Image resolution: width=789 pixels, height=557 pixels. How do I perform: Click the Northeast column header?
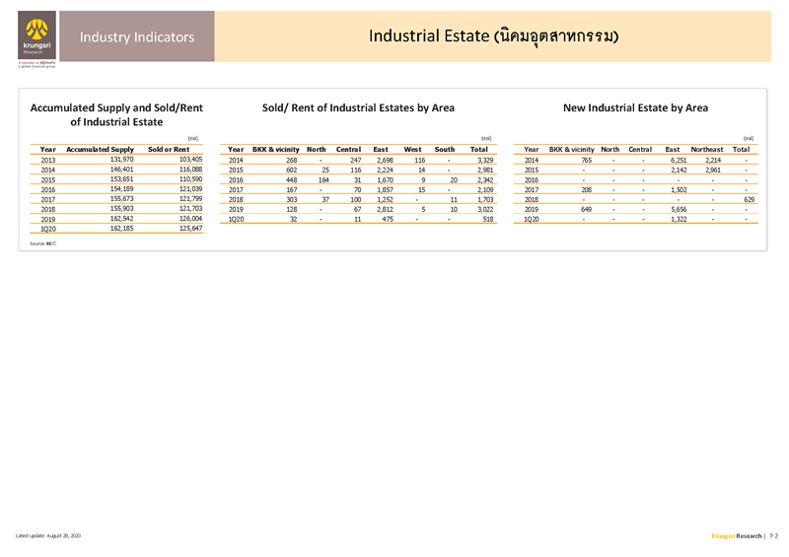point(707,148)
